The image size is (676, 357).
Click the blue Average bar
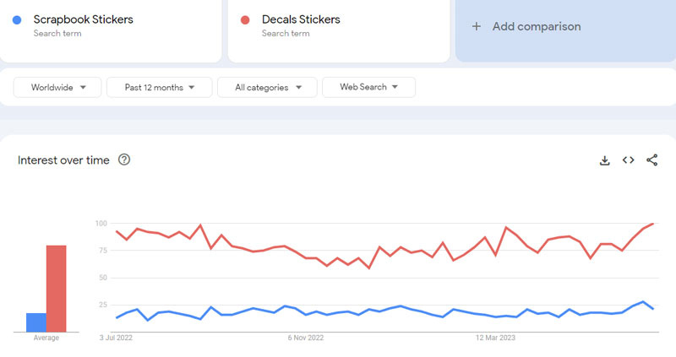[36, 322]
